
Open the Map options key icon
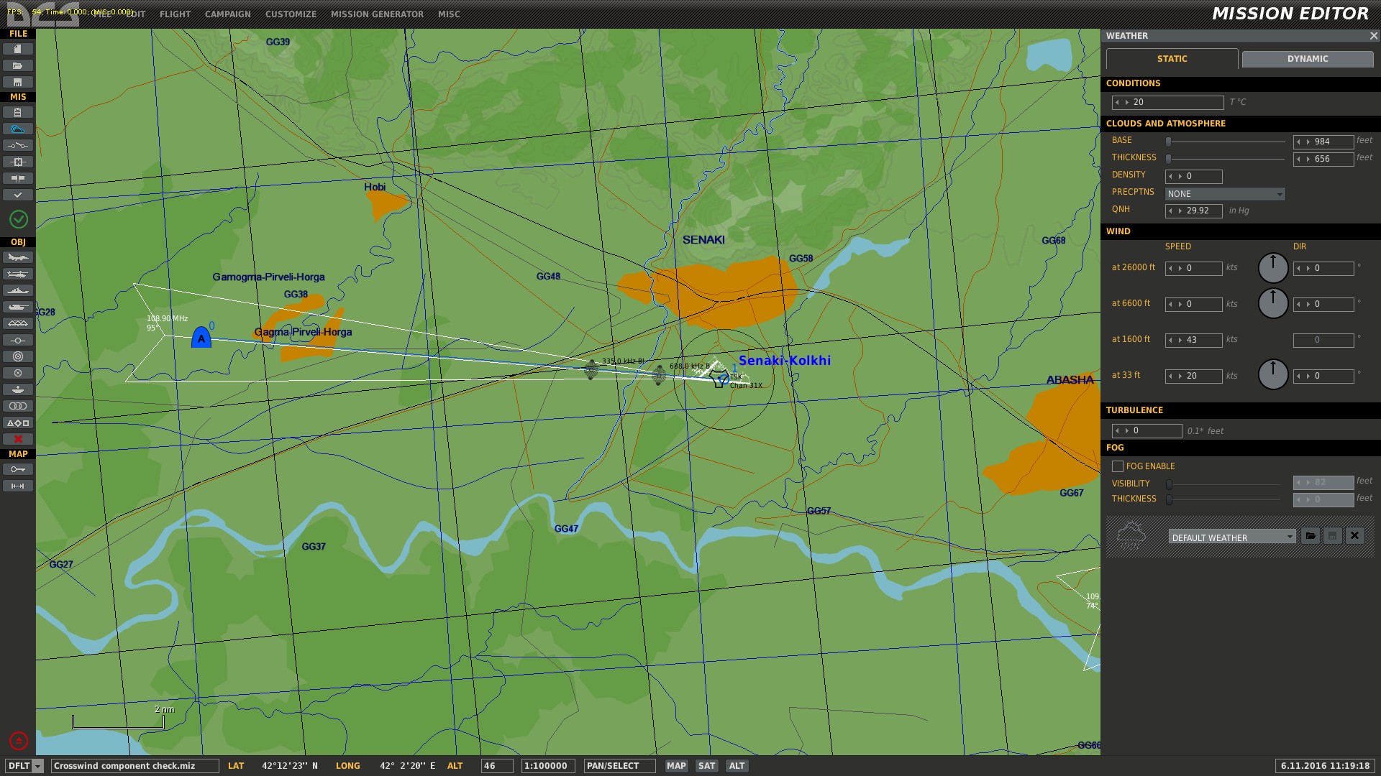pos(18,469)
